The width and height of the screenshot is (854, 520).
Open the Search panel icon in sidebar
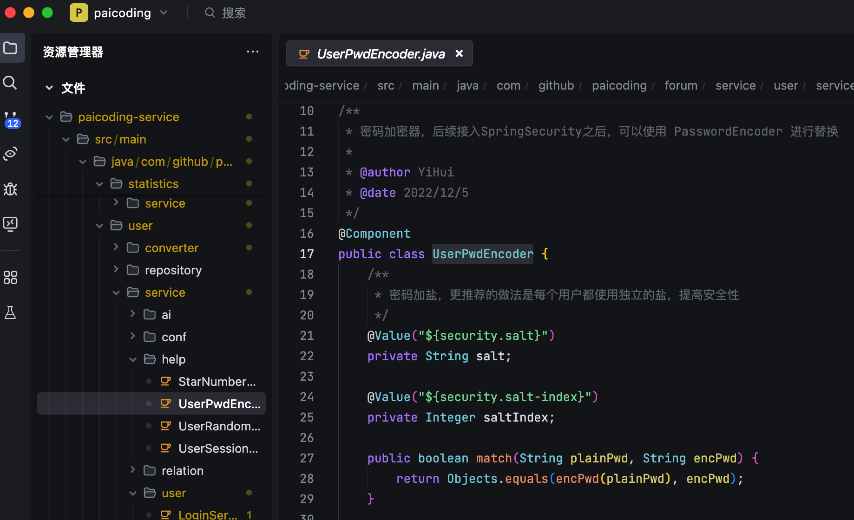point(10,83)
